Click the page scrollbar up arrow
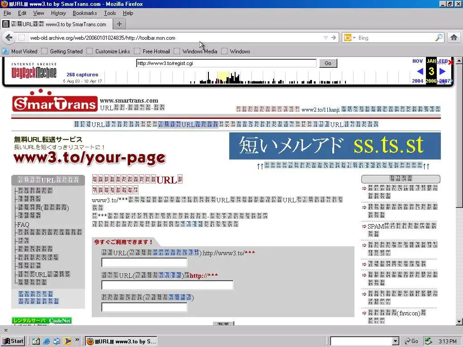463x347 pixels. 459,61
